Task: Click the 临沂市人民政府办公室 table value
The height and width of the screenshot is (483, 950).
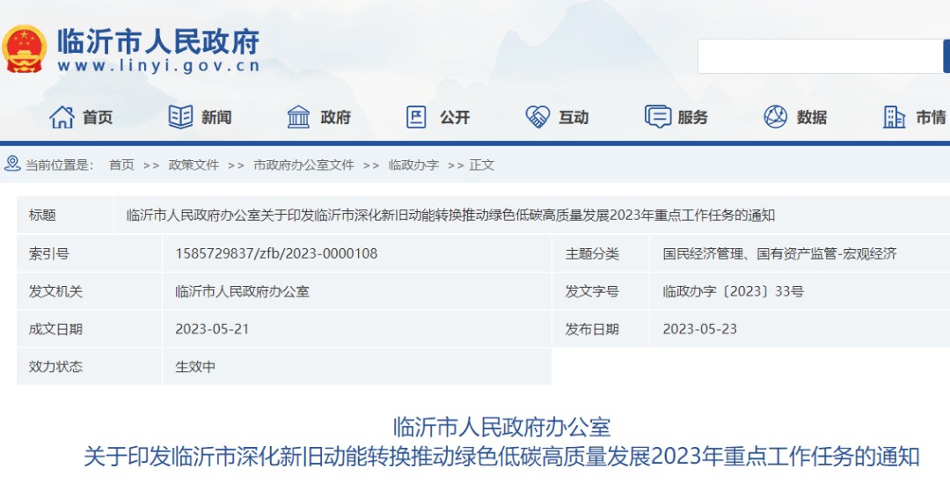Action: tap(243, 291)
